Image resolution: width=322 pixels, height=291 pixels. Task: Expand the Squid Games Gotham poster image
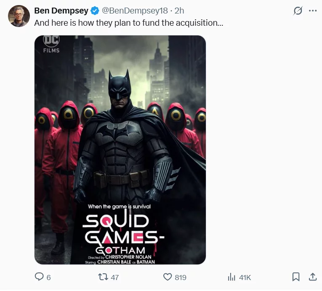(x=120, y=150)
